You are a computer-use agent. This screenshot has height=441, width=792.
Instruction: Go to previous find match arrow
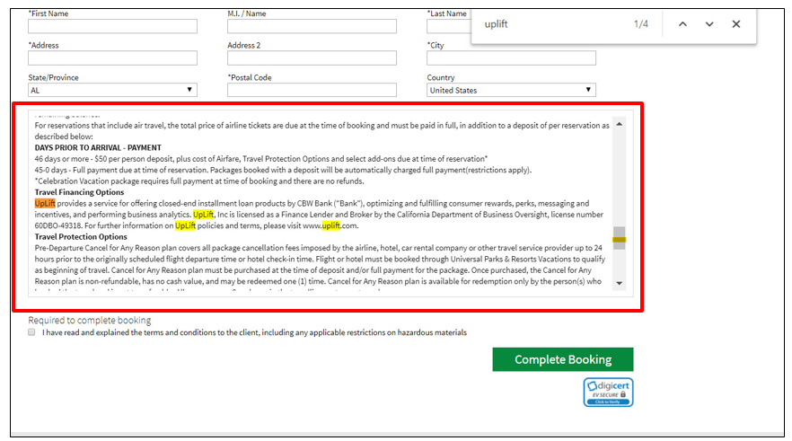pyautogui.click(x=682, y=23)
